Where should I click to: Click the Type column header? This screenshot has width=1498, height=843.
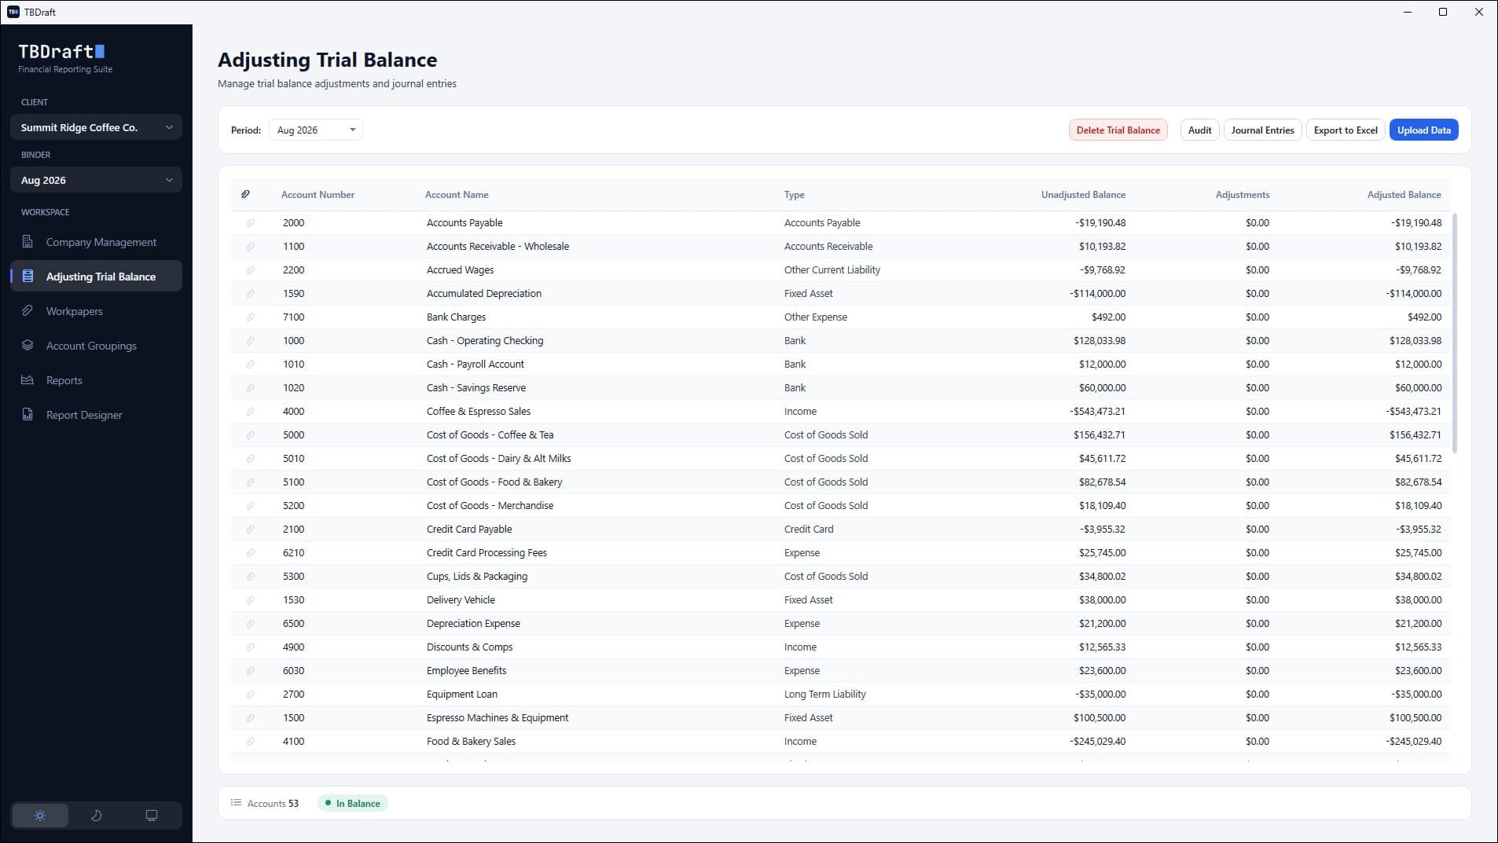coord(794,195)
